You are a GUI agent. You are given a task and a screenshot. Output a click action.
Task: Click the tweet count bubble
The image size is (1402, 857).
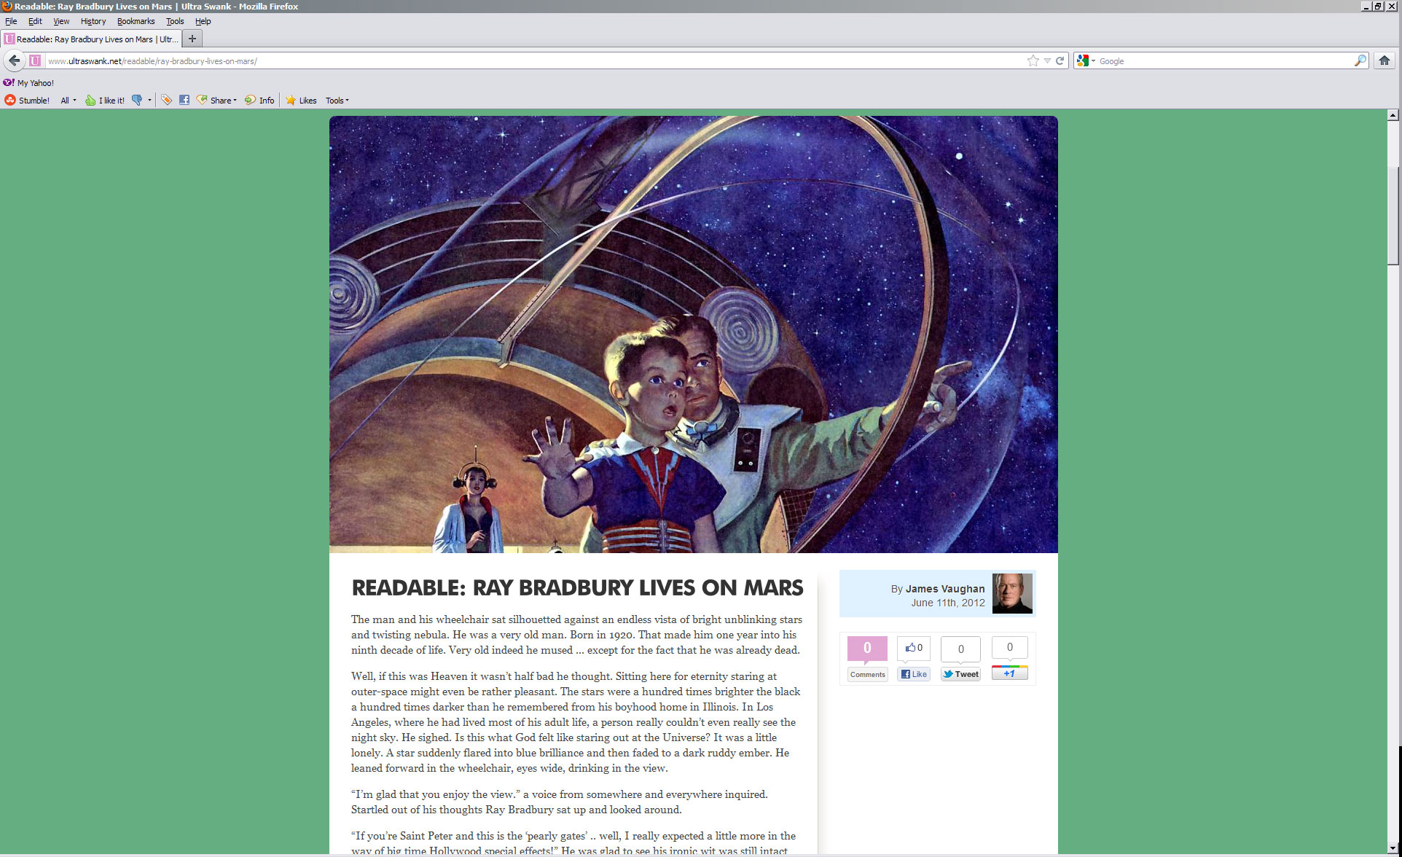pyautogui.click(x=960, y=649)
